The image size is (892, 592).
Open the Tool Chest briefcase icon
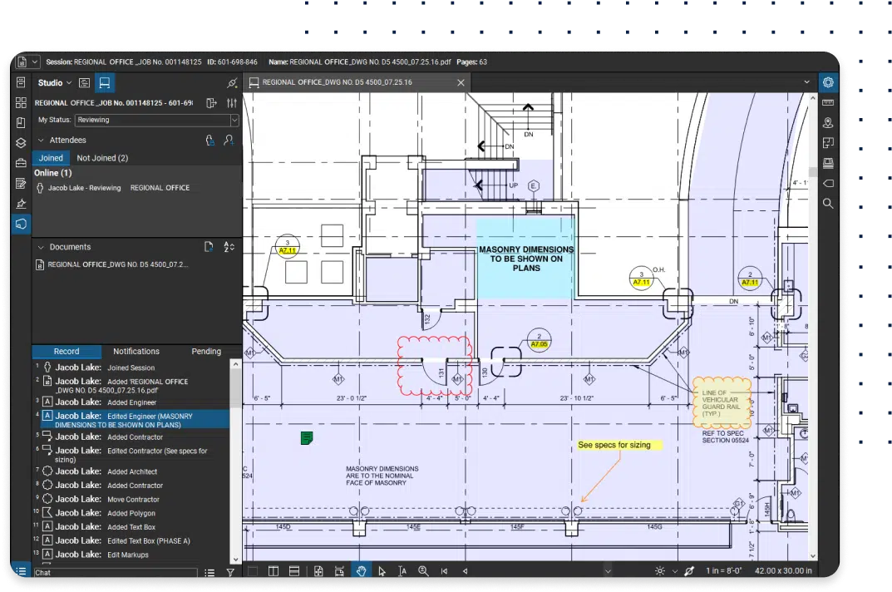pyautogui.click(x=21, y=163)
